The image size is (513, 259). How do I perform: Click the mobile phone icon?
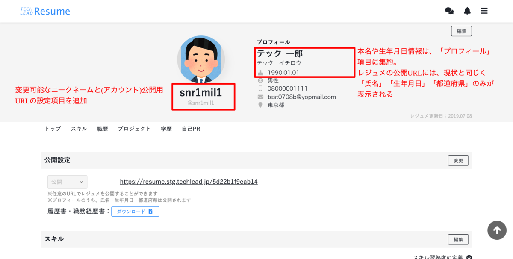pos(260,88)
